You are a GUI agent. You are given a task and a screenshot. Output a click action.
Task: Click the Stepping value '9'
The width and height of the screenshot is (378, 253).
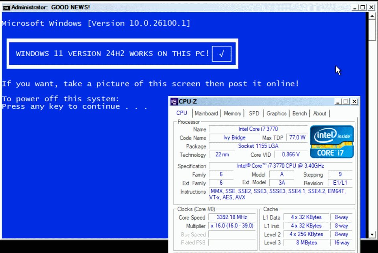tap(340, 174)
